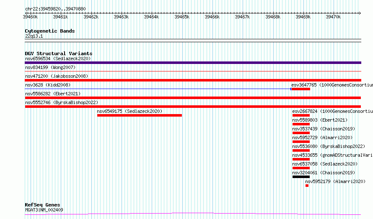Open nsv5586282 (Ebert2021) variant label
Screen dimensions: 373x219
click(53, 94)
